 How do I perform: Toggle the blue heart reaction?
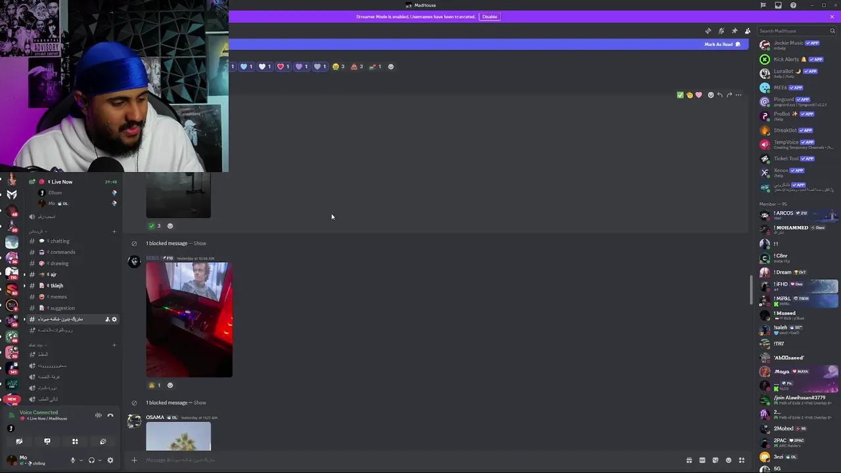click(x=246, y=66)
